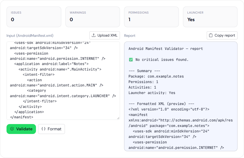Click the Validate button

click(21, 129)
